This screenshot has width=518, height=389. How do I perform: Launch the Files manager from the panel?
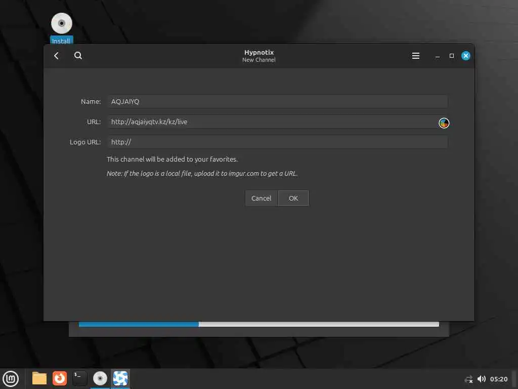(39, 378)
